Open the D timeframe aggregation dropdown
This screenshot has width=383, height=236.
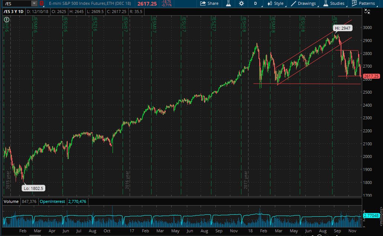[x=255, y=3]
